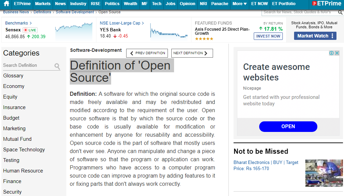Open ET NOW in navbar
This screenshot has height=196, width=344.
[x=260, y=4]
